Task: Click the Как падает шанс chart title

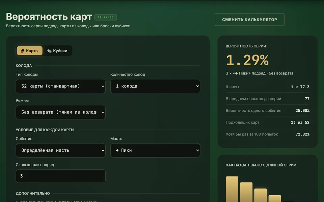Action: point(261,165)
